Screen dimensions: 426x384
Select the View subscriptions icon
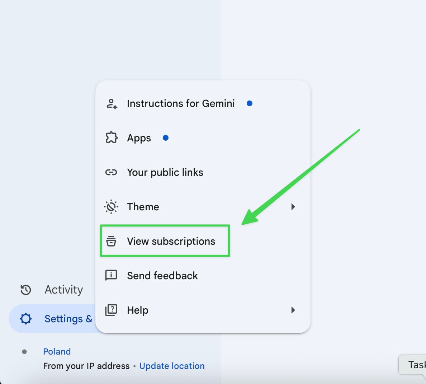tap(112, 241)
